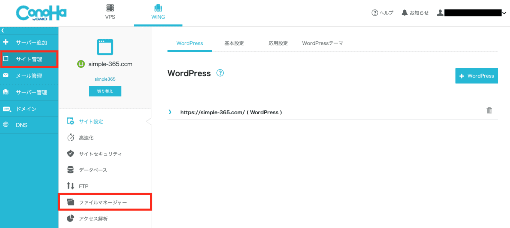Click the large browser window site icon
Screen dimensions: 510x228
(105, 47)
